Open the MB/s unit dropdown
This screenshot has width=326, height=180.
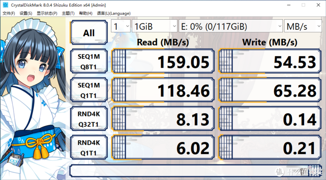pos(303,26)
